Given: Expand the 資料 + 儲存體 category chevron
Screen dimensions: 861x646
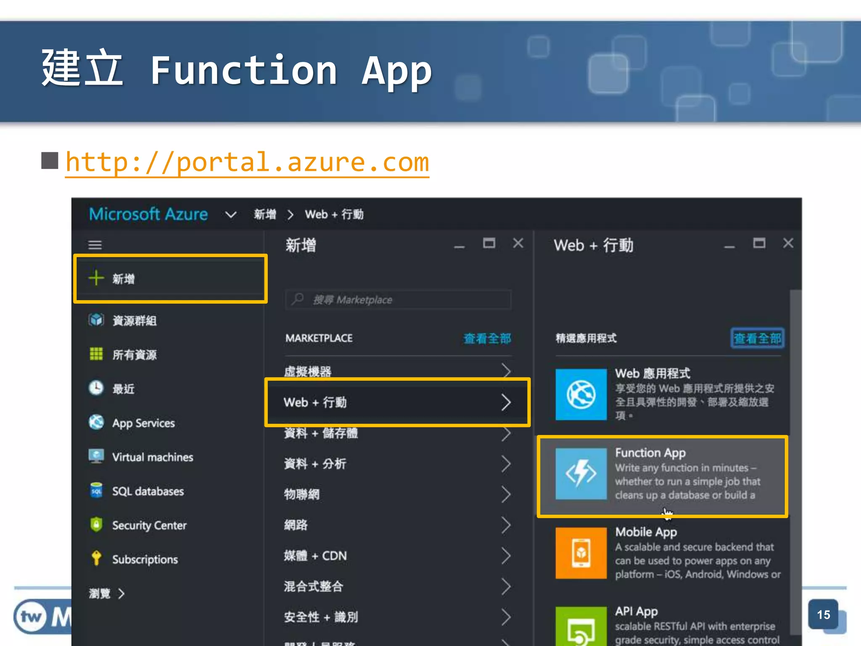Looking at the screenshot, I should point(506,433).
